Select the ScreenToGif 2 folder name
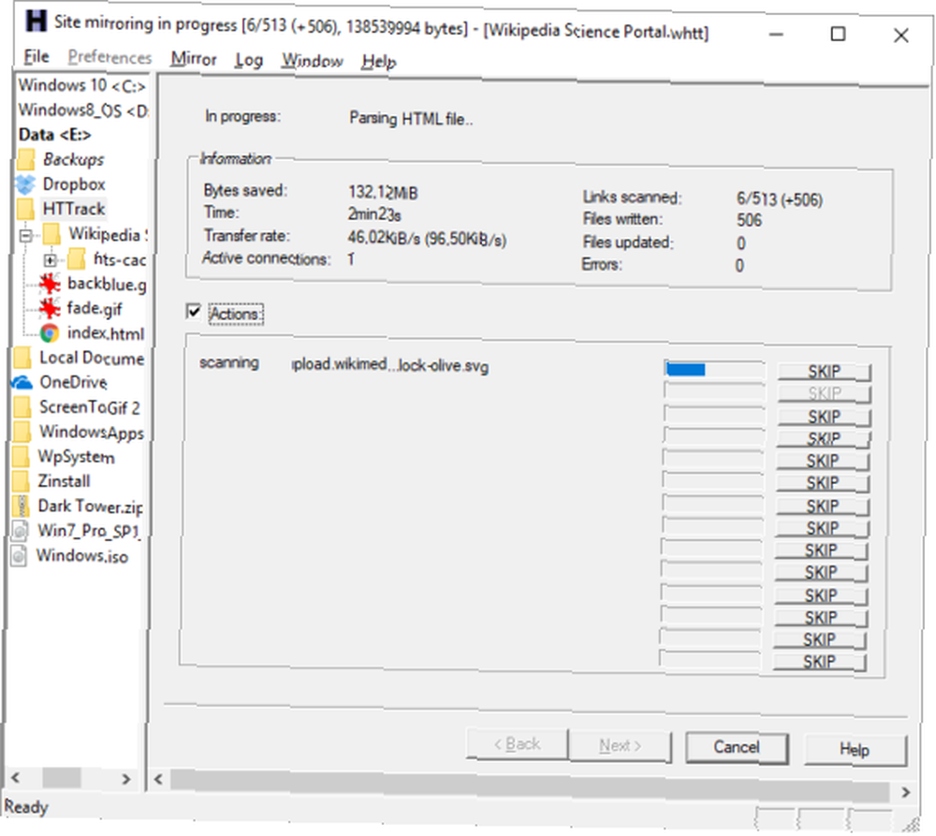 [90, 407]
